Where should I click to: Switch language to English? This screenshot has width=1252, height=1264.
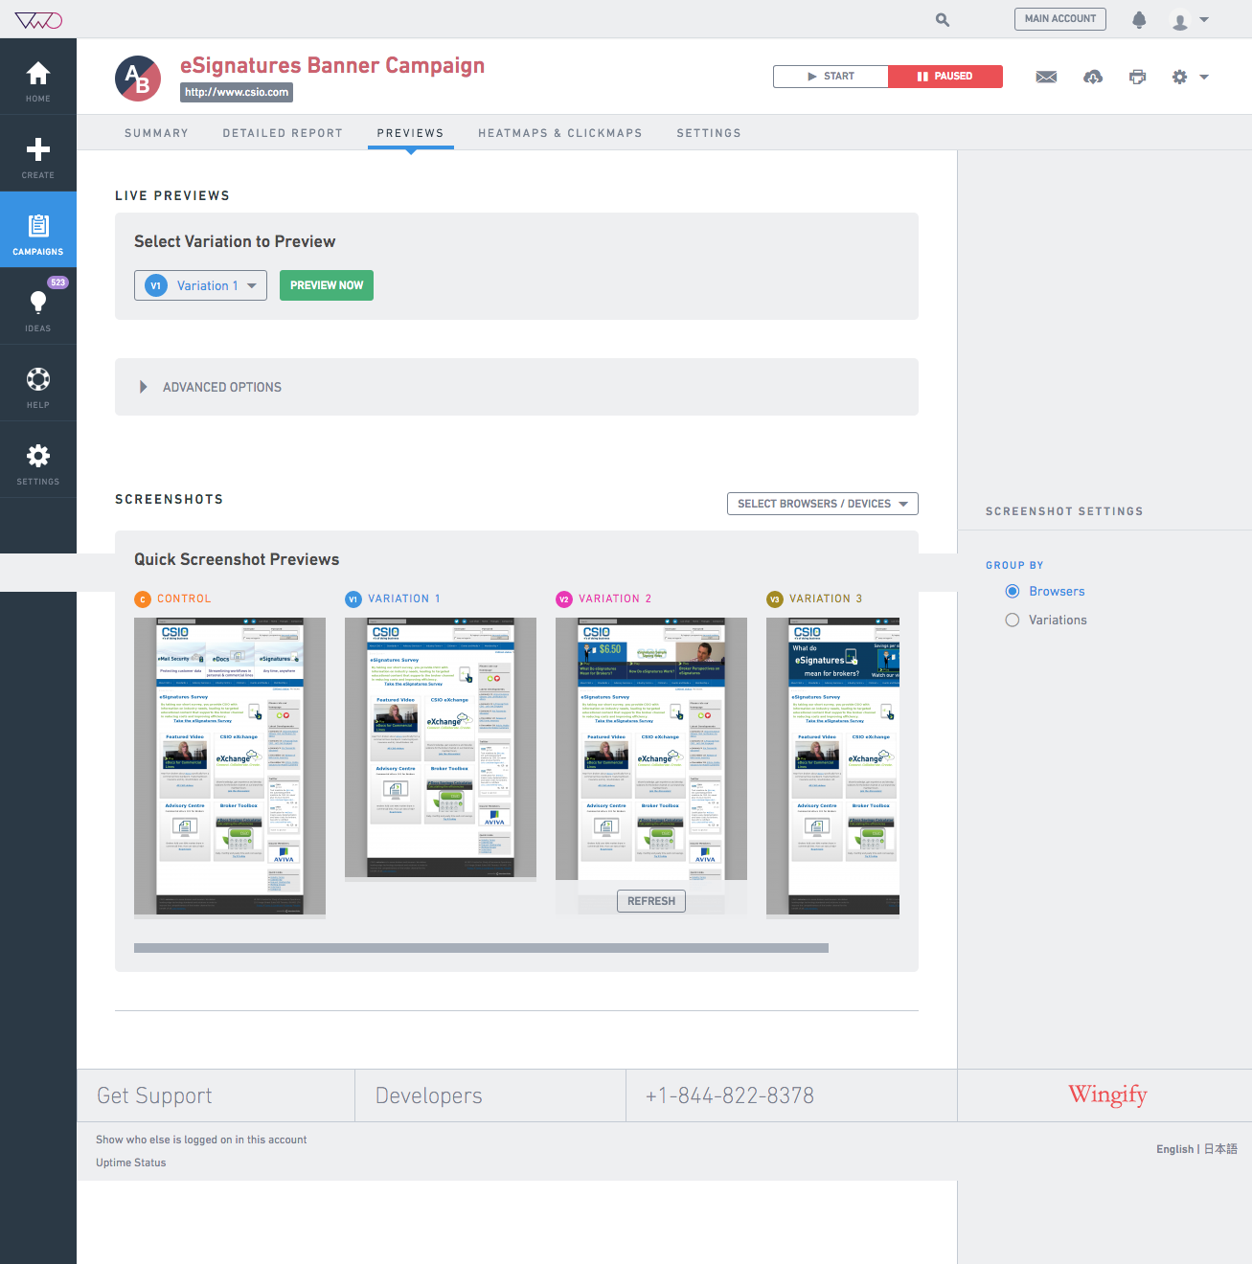1174,1149
